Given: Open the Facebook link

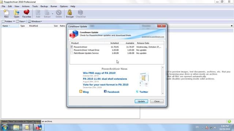Looking at the screenshot, I should click(113, 92).
